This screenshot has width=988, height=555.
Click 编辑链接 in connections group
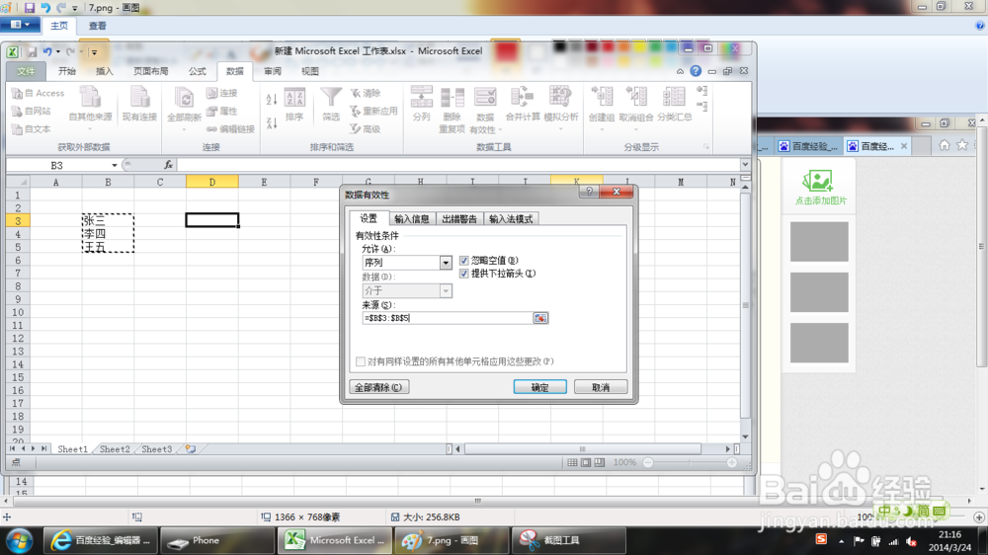[x=230, y=129]
